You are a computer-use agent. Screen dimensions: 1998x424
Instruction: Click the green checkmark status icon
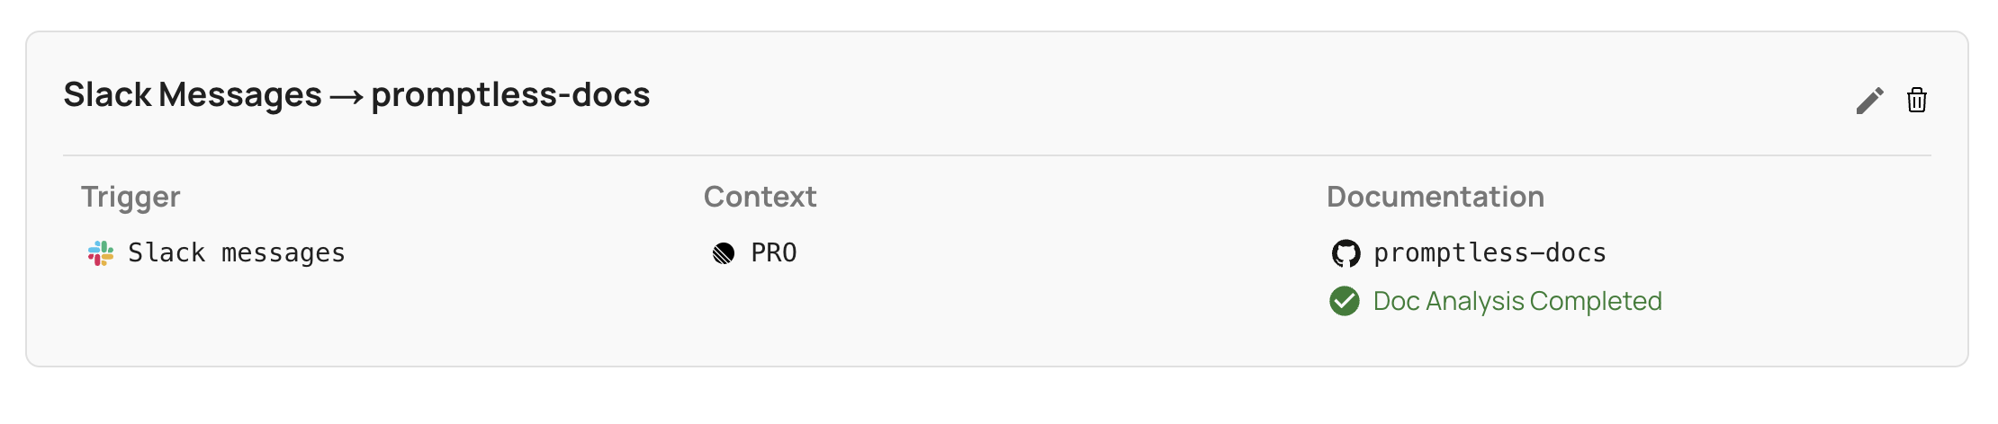click(1345, 301)
